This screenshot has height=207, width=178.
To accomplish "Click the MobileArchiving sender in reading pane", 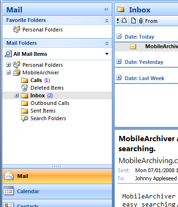I will coord(148,161).
